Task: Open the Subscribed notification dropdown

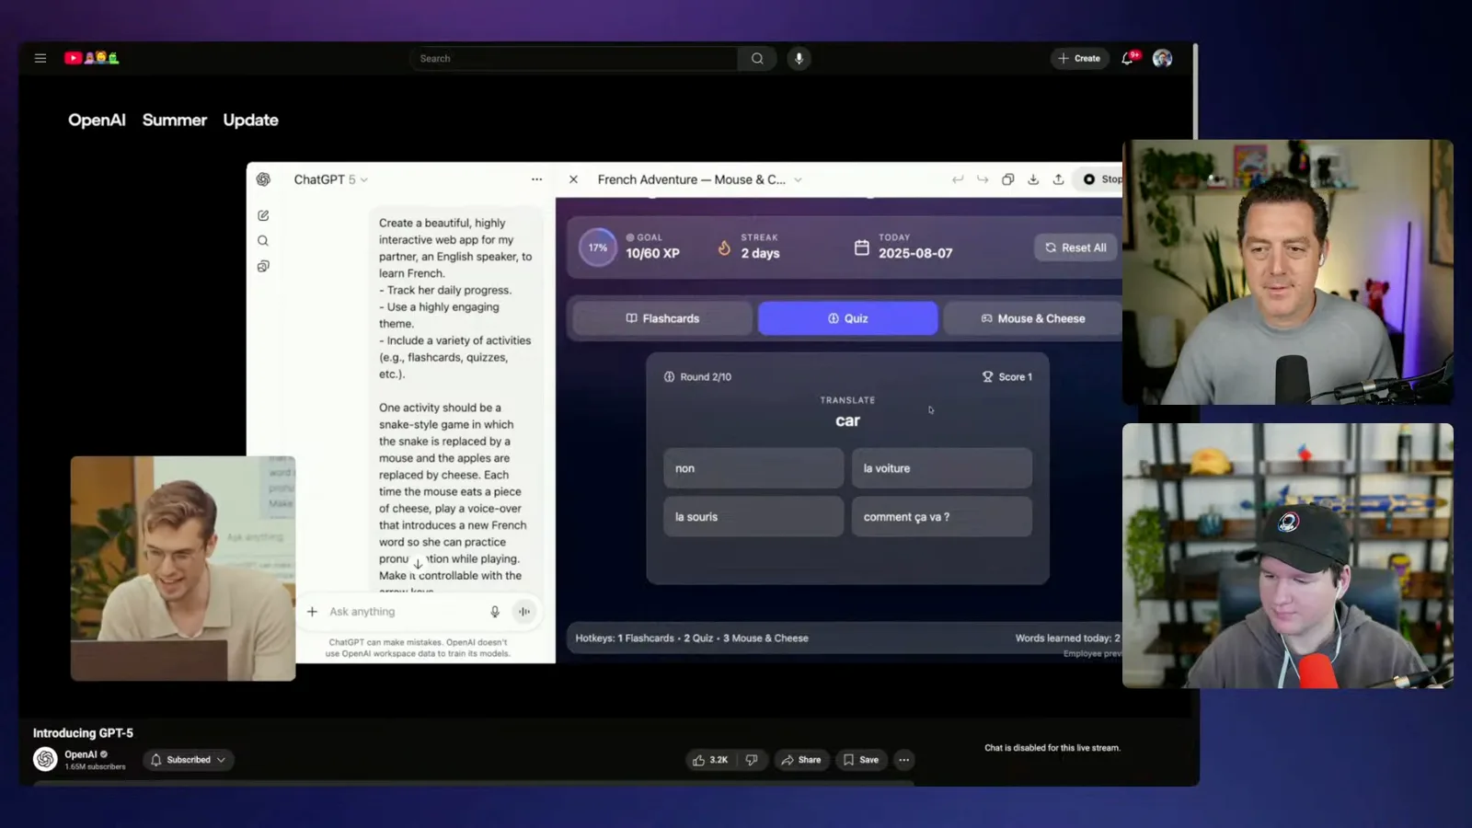Action: pyautogui.click(x=189, y=760)
